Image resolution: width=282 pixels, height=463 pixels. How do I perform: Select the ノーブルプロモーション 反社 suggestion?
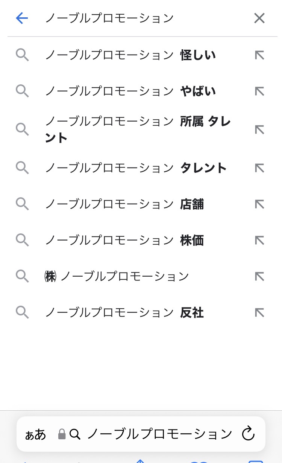click(x=124, y=312)
